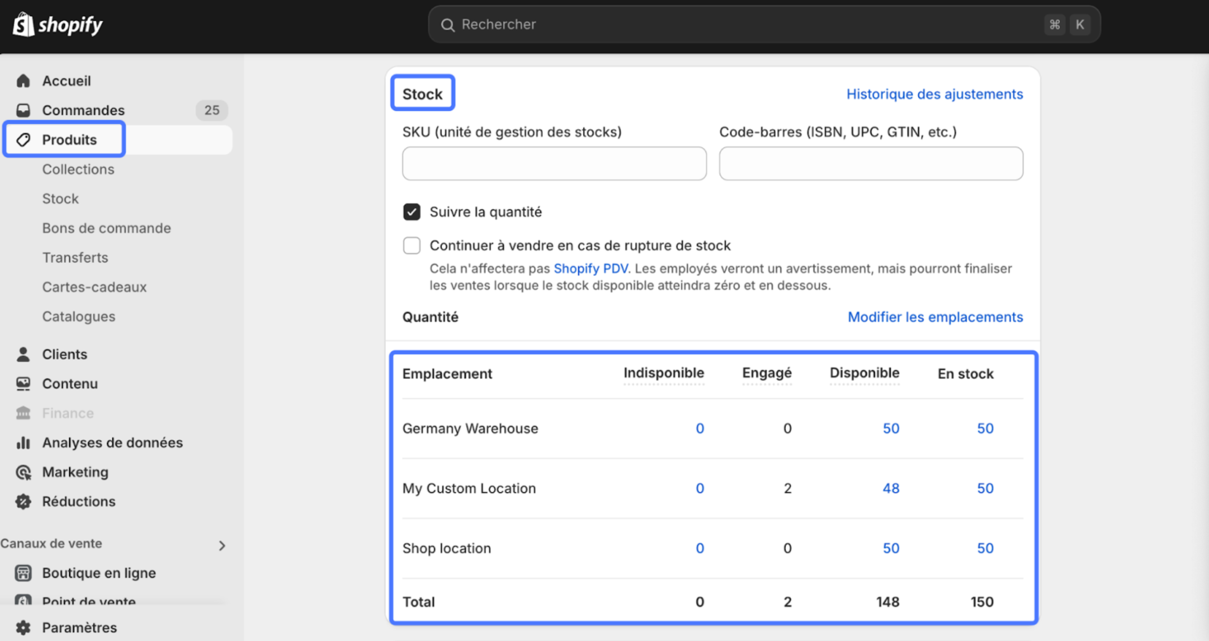Viewport: 1209px width, 641px height.
Task: Click the SKU input field
Action: (554, 164)
